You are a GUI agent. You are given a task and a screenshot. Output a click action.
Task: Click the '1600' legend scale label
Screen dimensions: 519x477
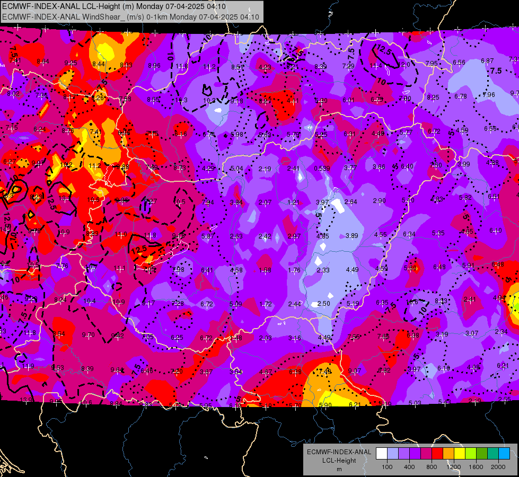(x=476, y=467)
